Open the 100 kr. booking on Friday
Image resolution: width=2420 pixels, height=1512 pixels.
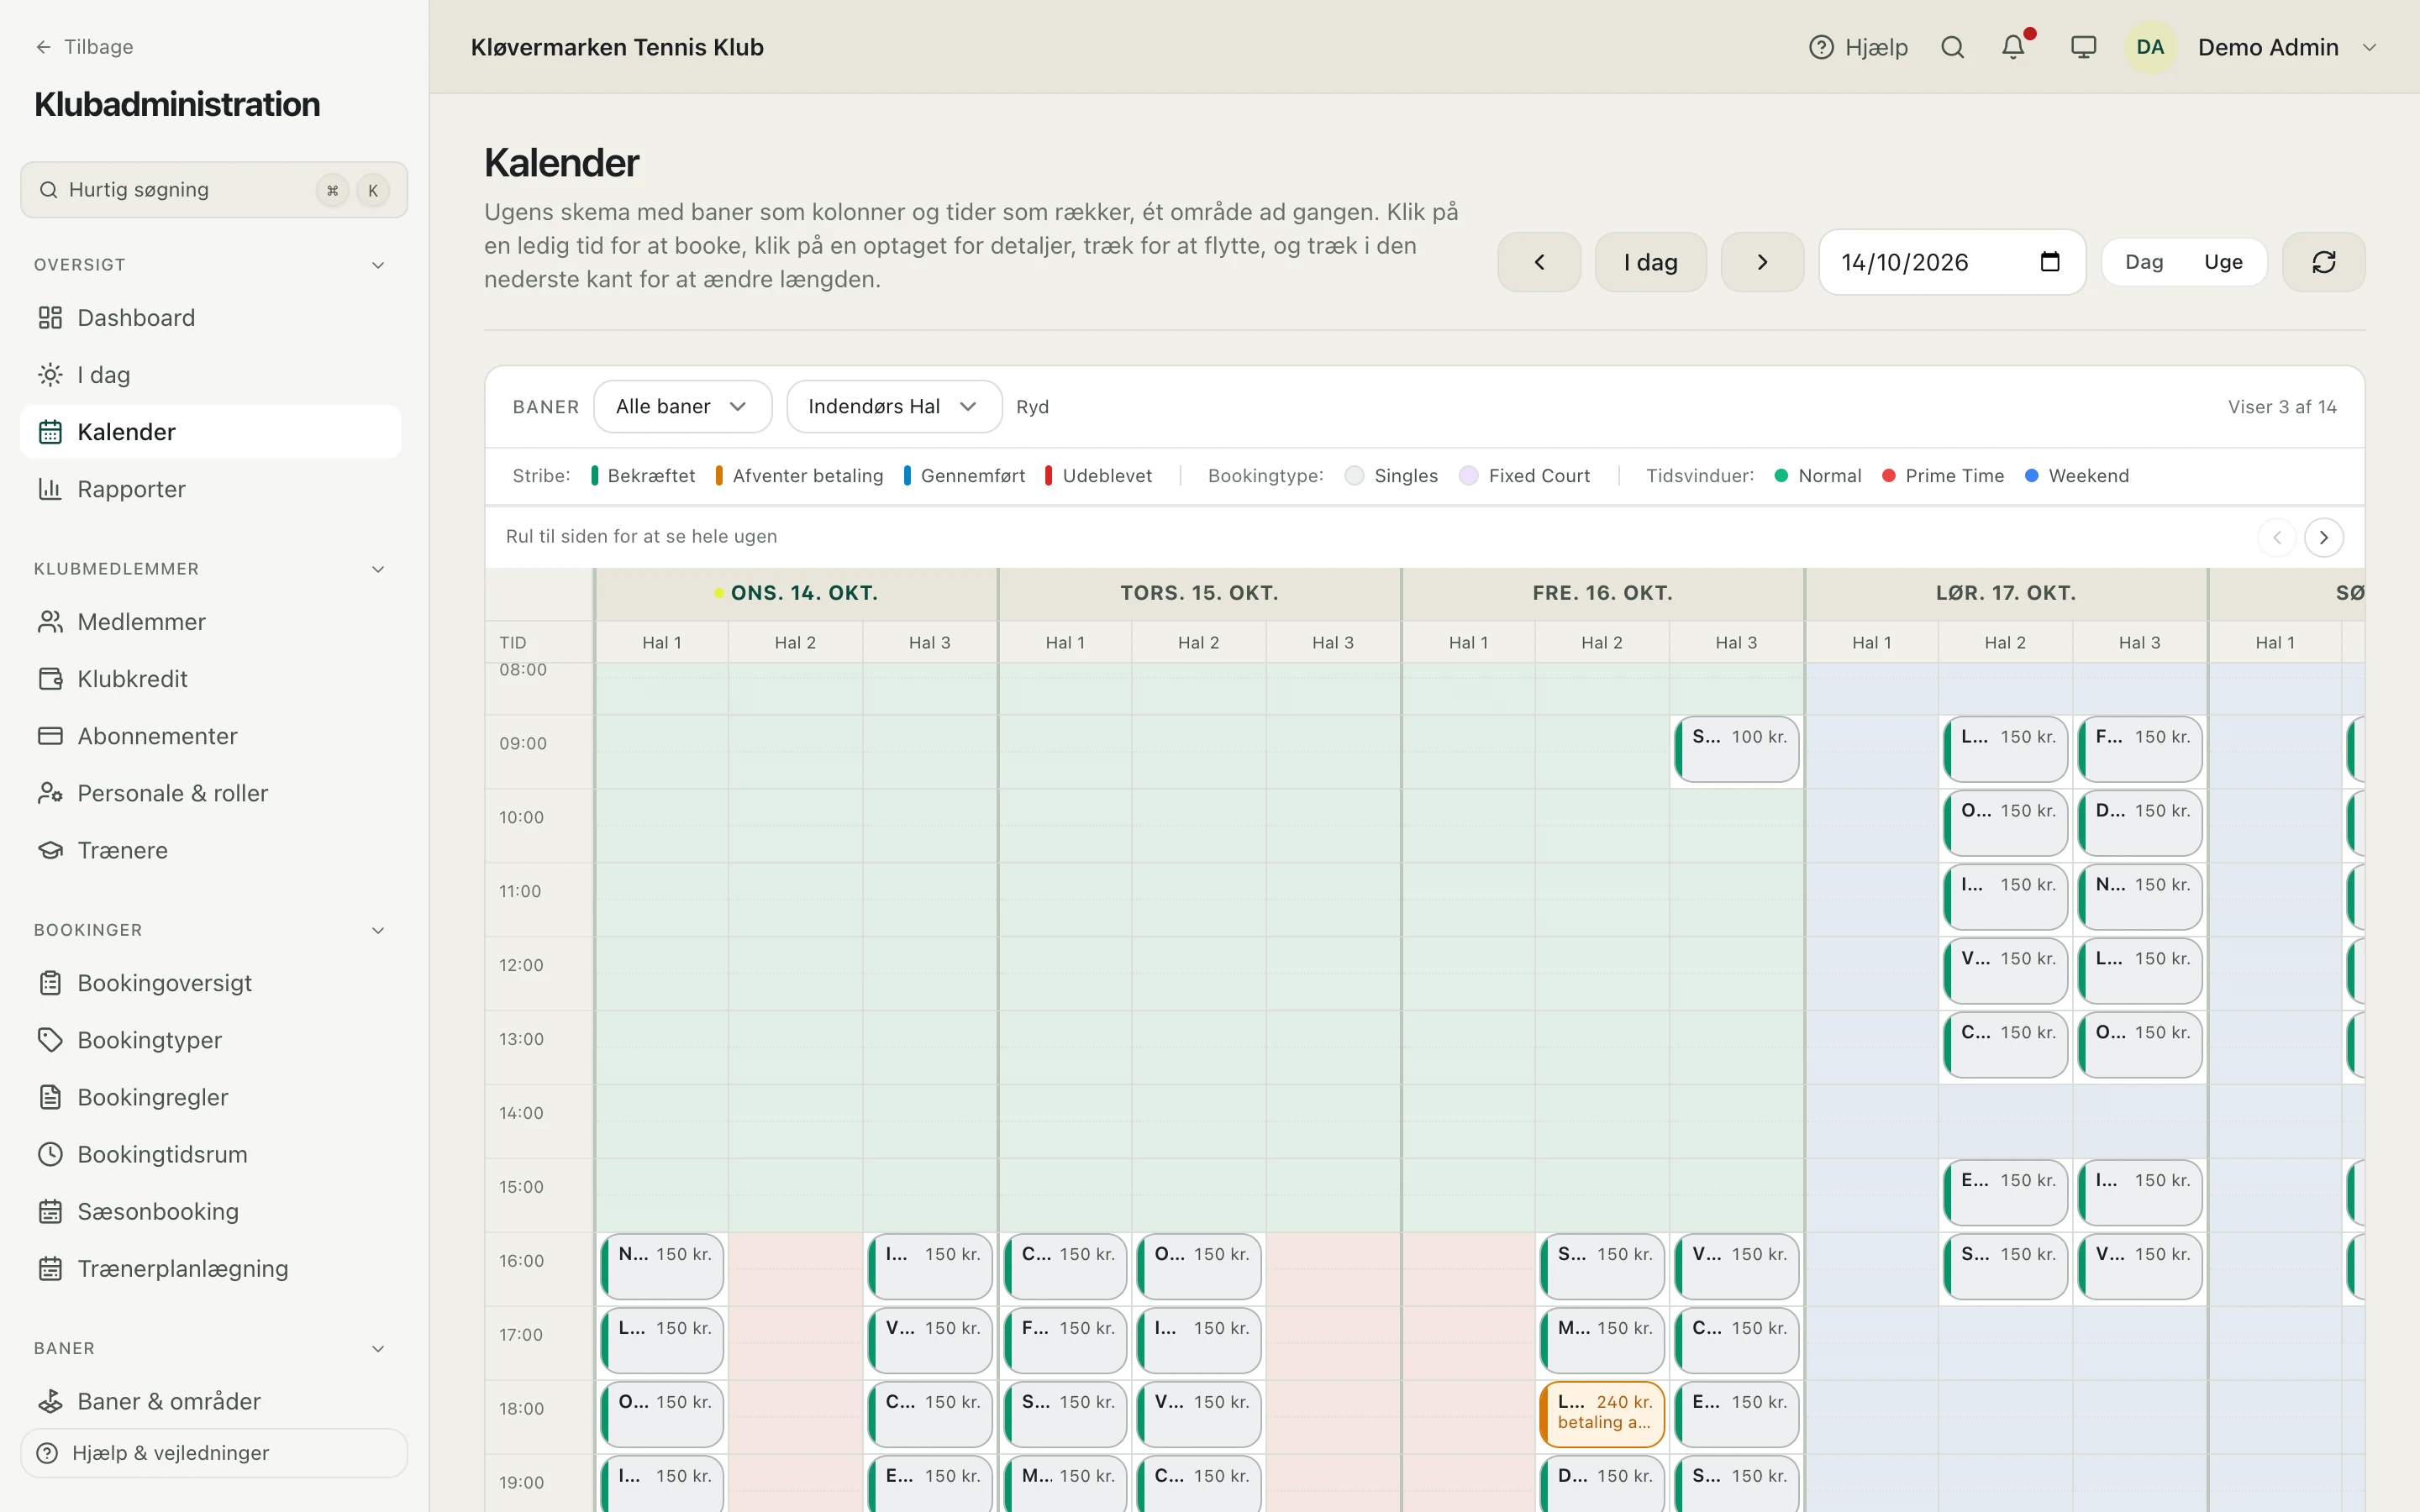click(1736, 749)
